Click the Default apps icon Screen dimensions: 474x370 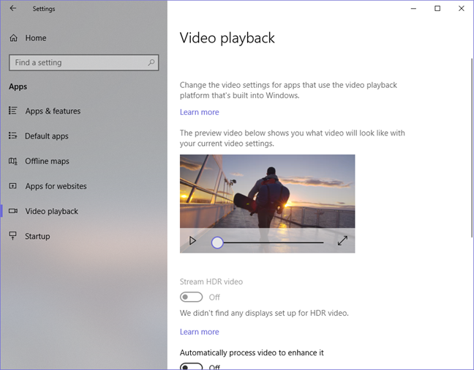(x=13, y=136)
